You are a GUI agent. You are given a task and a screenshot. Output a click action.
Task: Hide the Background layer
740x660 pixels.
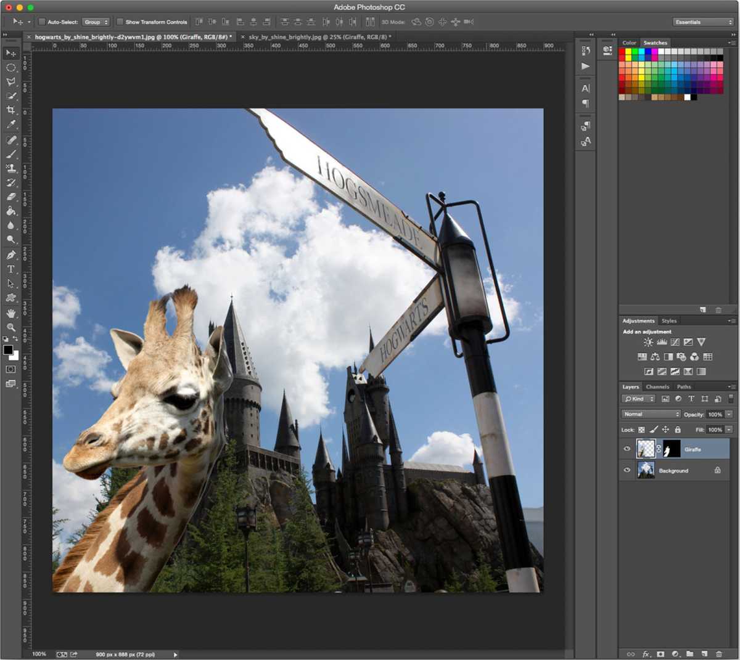(627, 470)
